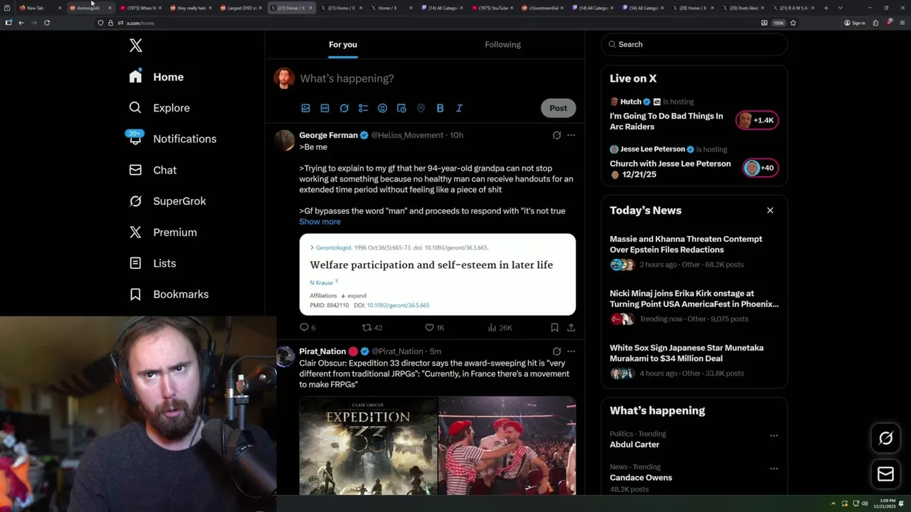Click Grok icon on George Ferman post
Image resolution: width=911 pixels, height=512 pixels.
[557, 135]
